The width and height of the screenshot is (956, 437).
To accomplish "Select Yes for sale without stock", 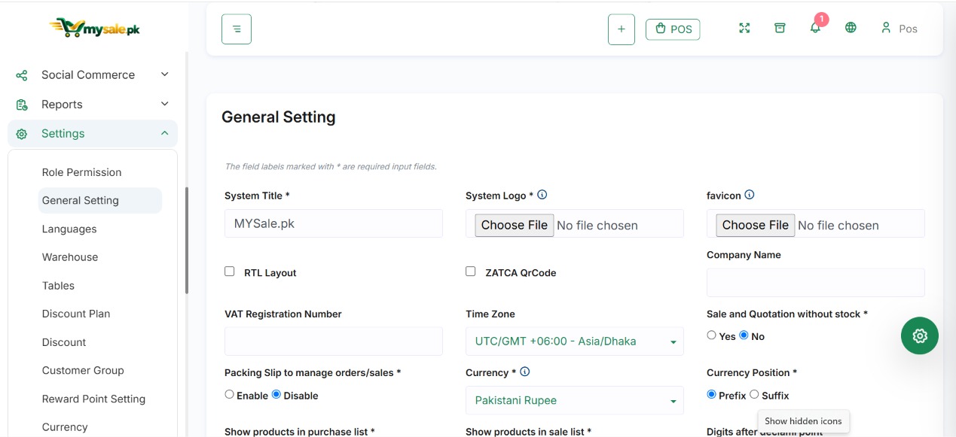I will pos(711,335).
